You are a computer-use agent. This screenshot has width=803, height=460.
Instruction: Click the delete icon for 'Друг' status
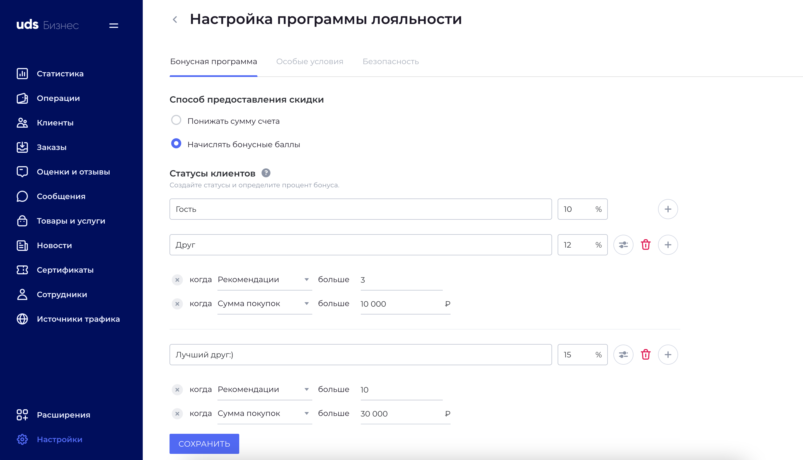(646, 244)
